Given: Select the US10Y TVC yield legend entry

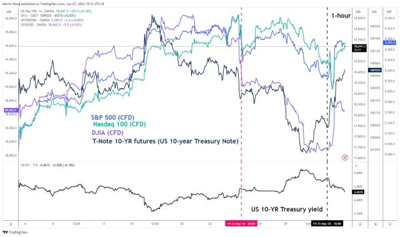Looking at the screenshot, I should pyautogui.click(x=47, y=165).
